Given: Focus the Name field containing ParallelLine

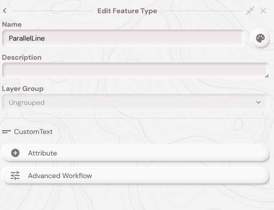Looking at the screenshot, I should coord(123,38).
